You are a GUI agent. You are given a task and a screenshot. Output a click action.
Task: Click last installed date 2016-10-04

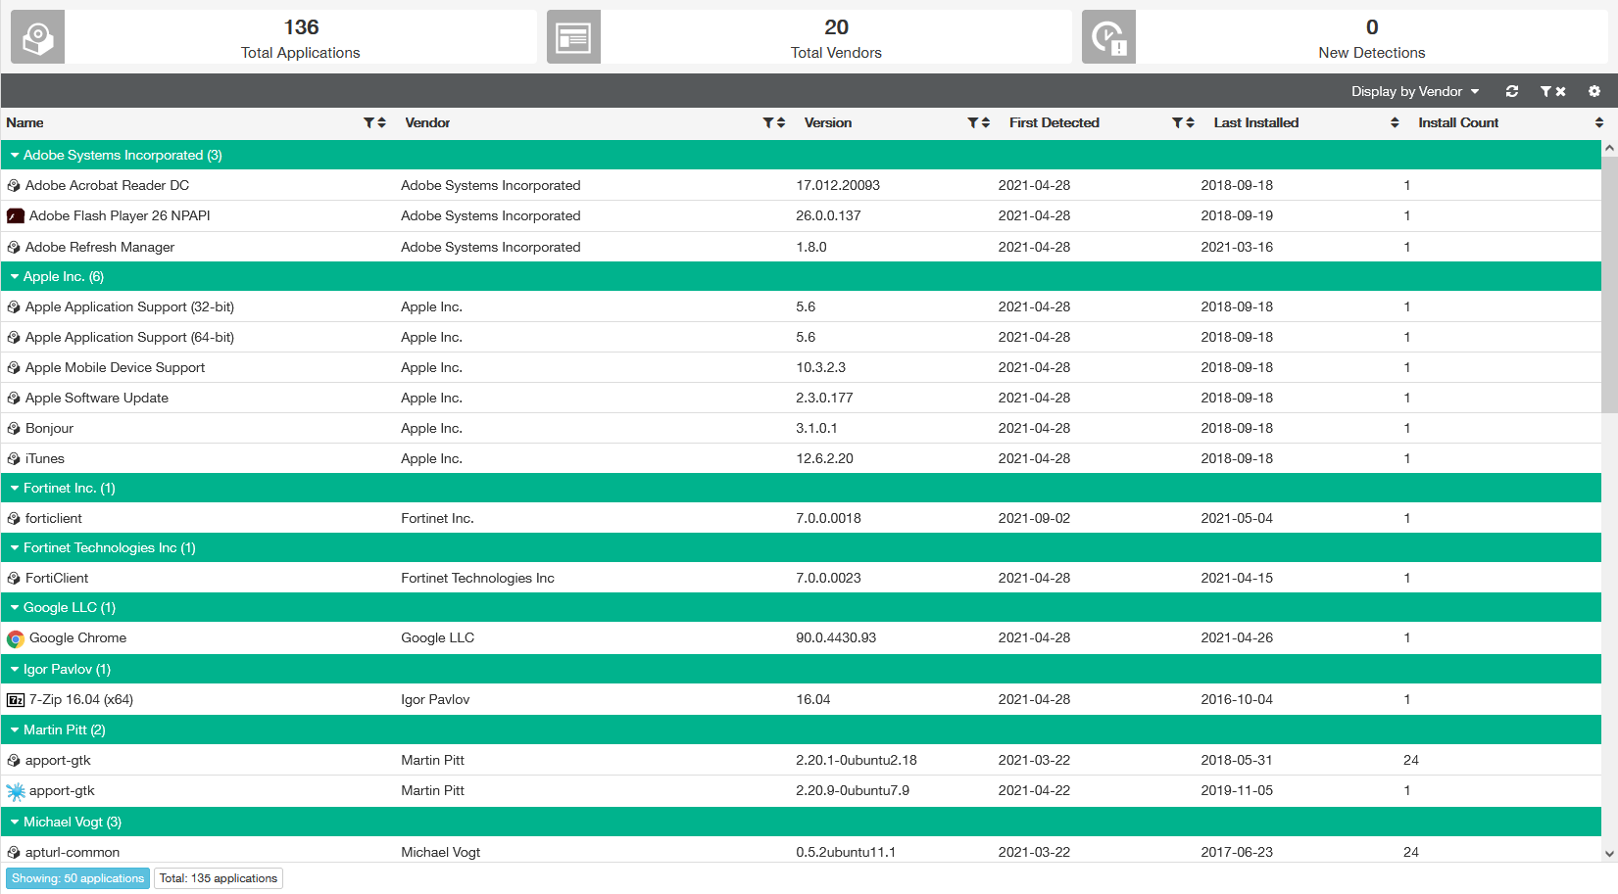[1237, 699]
